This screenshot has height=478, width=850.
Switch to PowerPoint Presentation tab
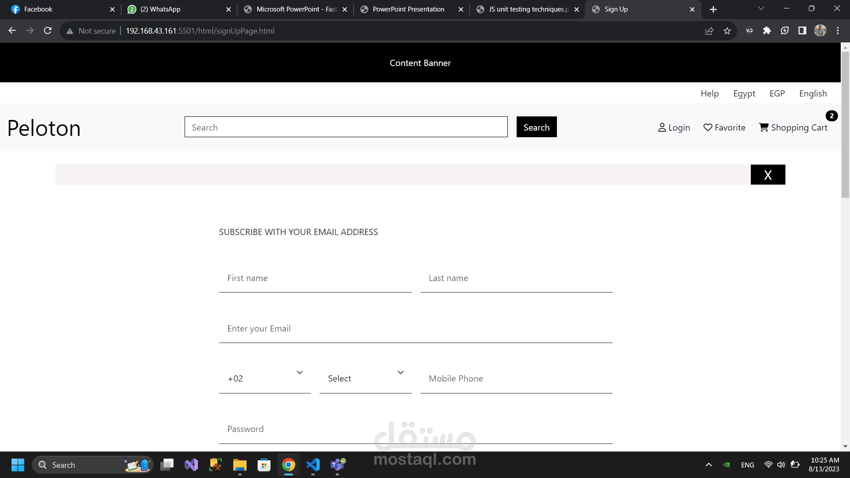408,9
